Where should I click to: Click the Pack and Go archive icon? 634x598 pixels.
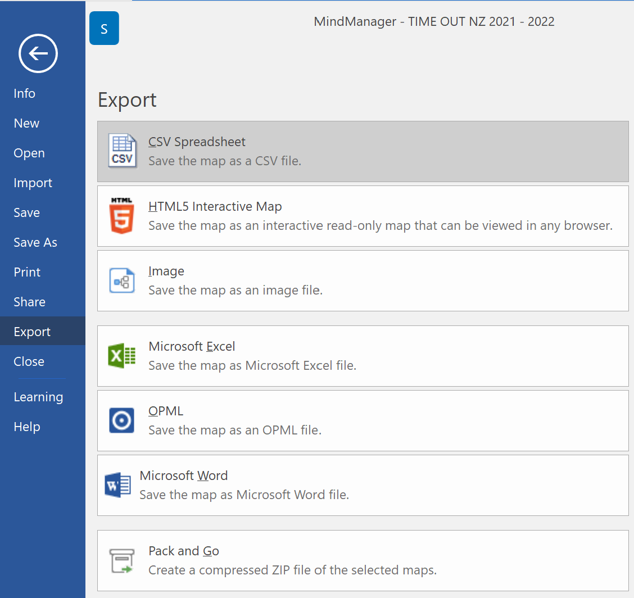point(122,560)
